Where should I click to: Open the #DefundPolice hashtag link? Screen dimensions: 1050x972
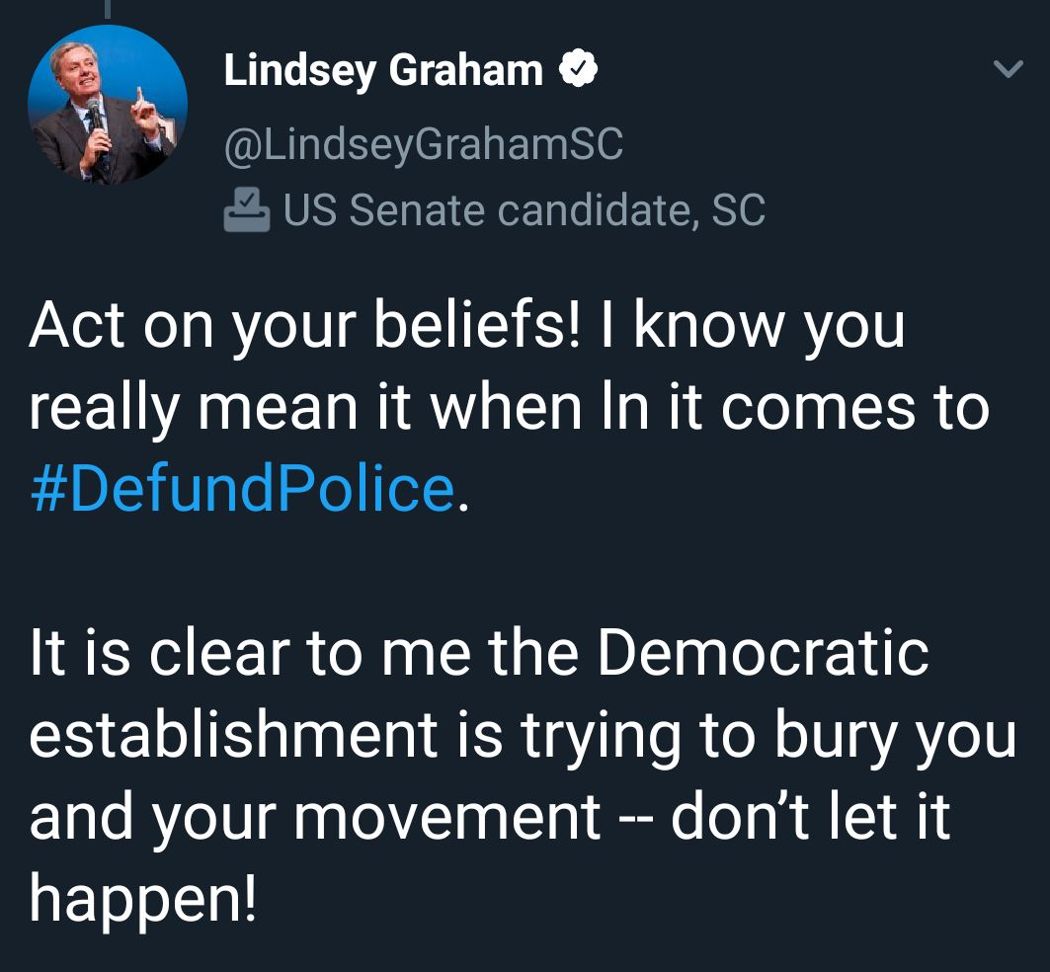[x=243, y=488]
